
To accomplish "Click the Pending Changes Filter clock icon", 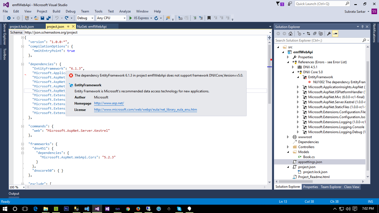I will pyautogui.click(x=299, y=34).
